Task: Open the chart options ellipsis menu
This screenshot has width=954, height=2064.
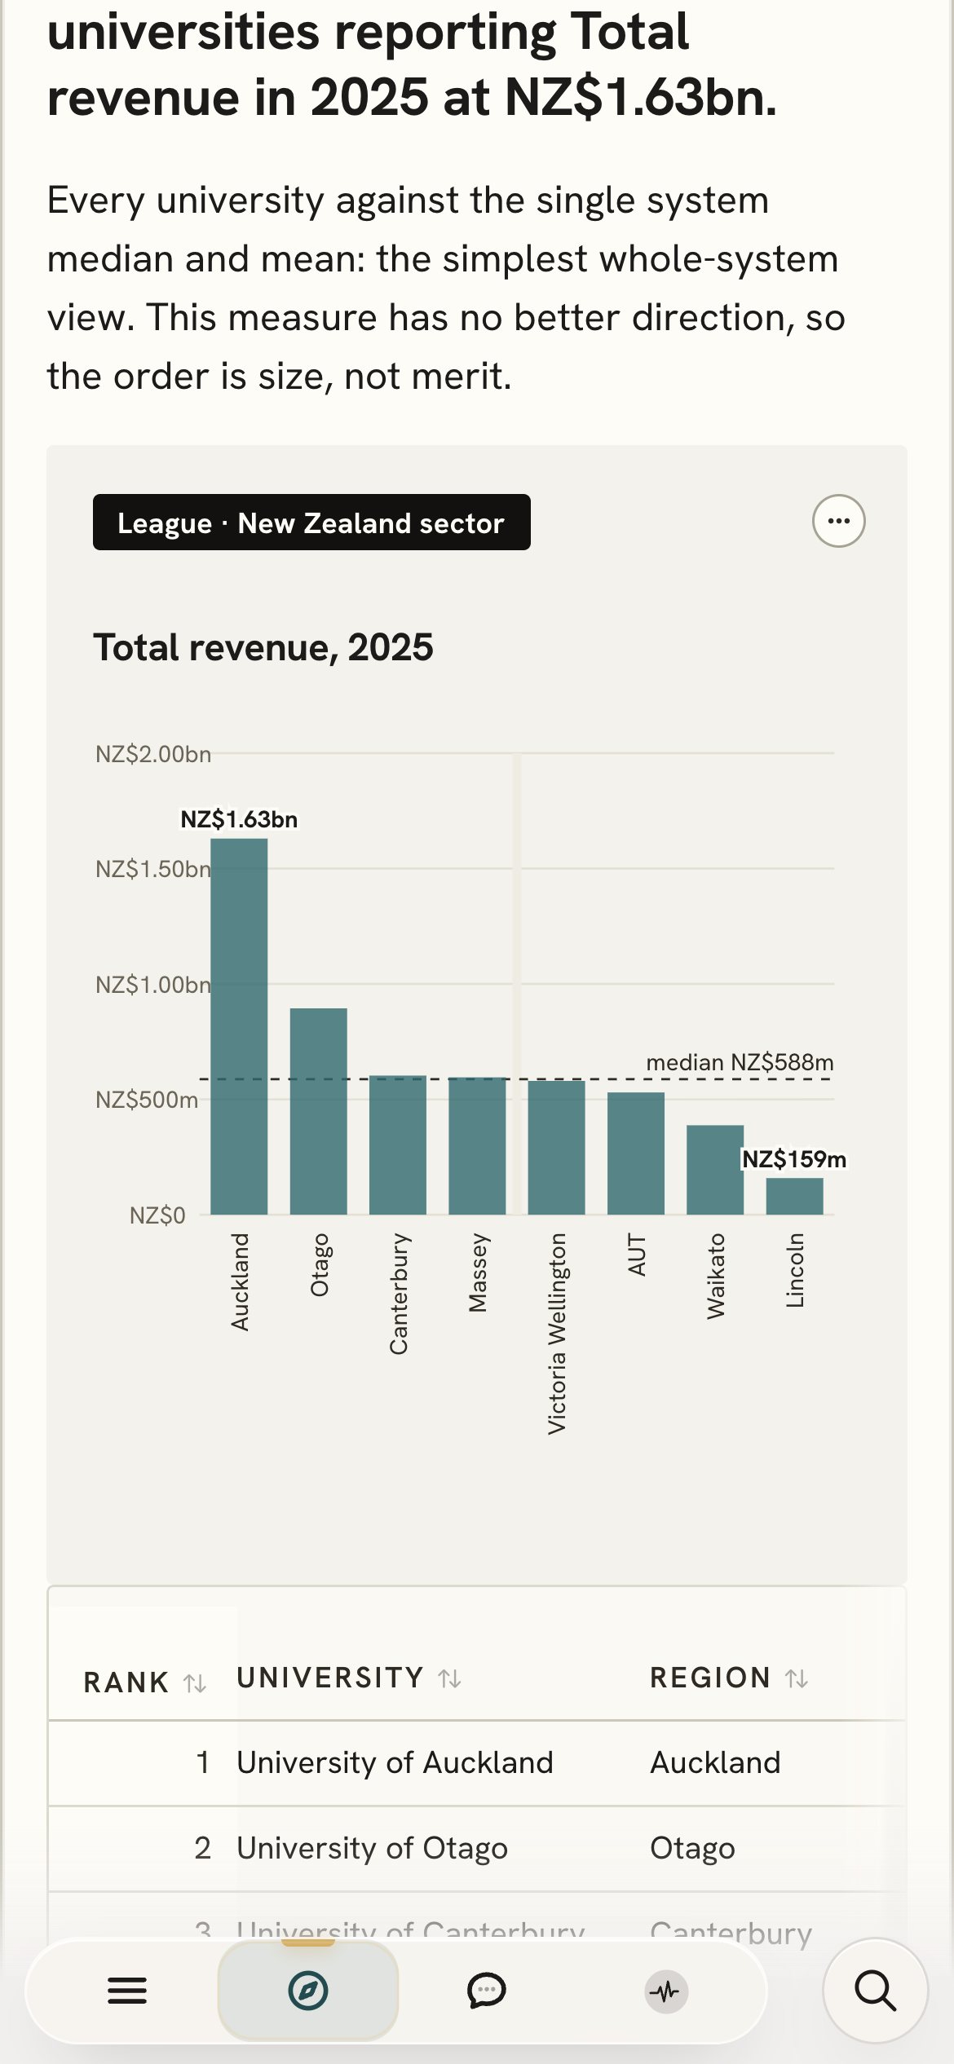Action: 838,521
